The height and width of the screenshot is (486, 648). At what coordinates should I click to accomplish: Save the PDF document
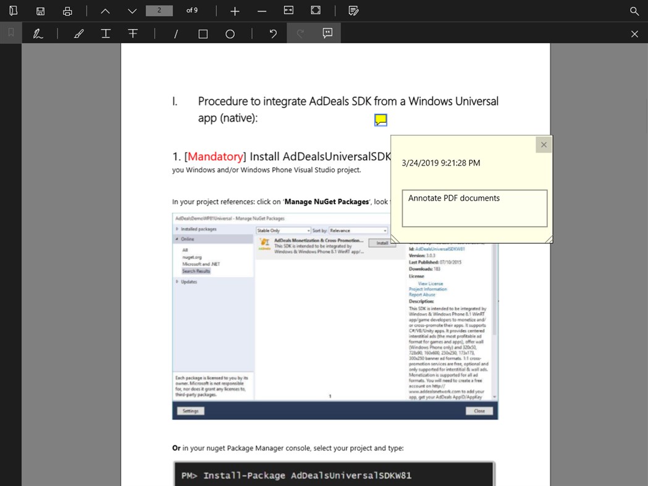(x=40, y=10)
